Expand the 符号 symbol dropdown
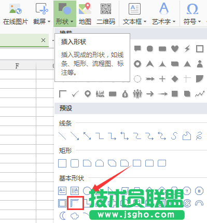 (199, 22)
